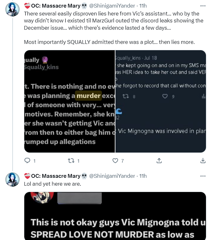211x240 pixels.
Task: Open @ShinigamiYander handle on first tweet
Action: point(112,6)
